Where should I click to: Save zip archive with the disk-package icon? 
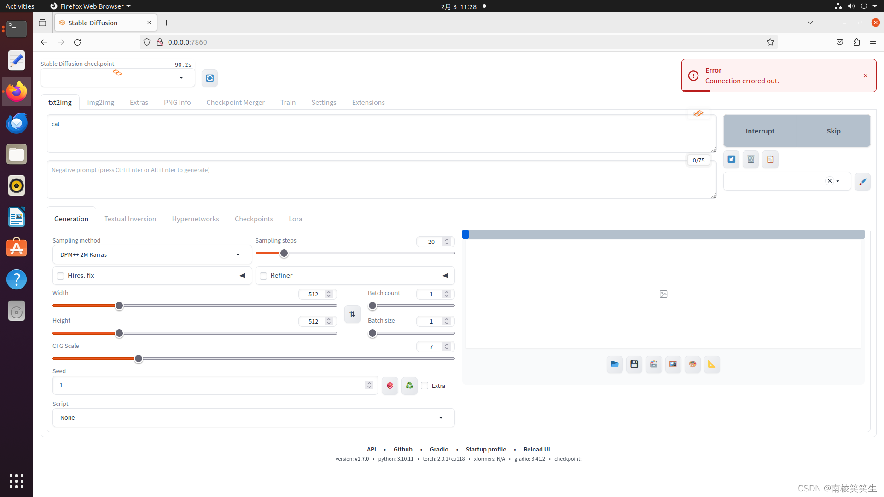coord(653,364)
